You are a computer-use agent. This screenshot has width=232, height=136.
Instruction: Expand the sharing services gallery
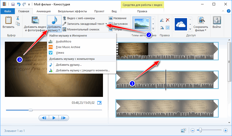(190, 29)
